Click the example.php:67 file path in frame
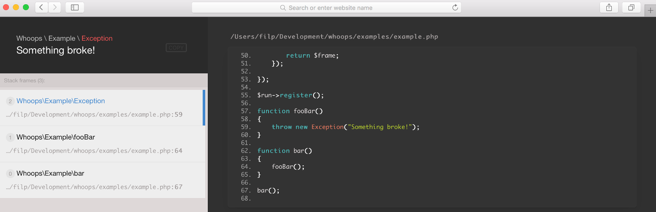Viewport: 656px width, 212px height. [94, 187]
